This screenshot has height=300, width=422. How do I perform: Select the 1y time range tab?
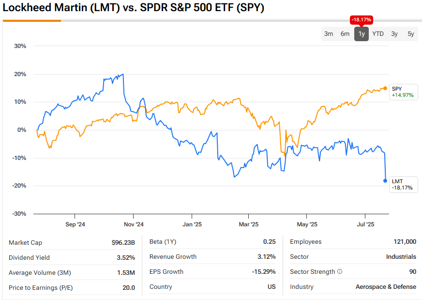click(362, 34)
